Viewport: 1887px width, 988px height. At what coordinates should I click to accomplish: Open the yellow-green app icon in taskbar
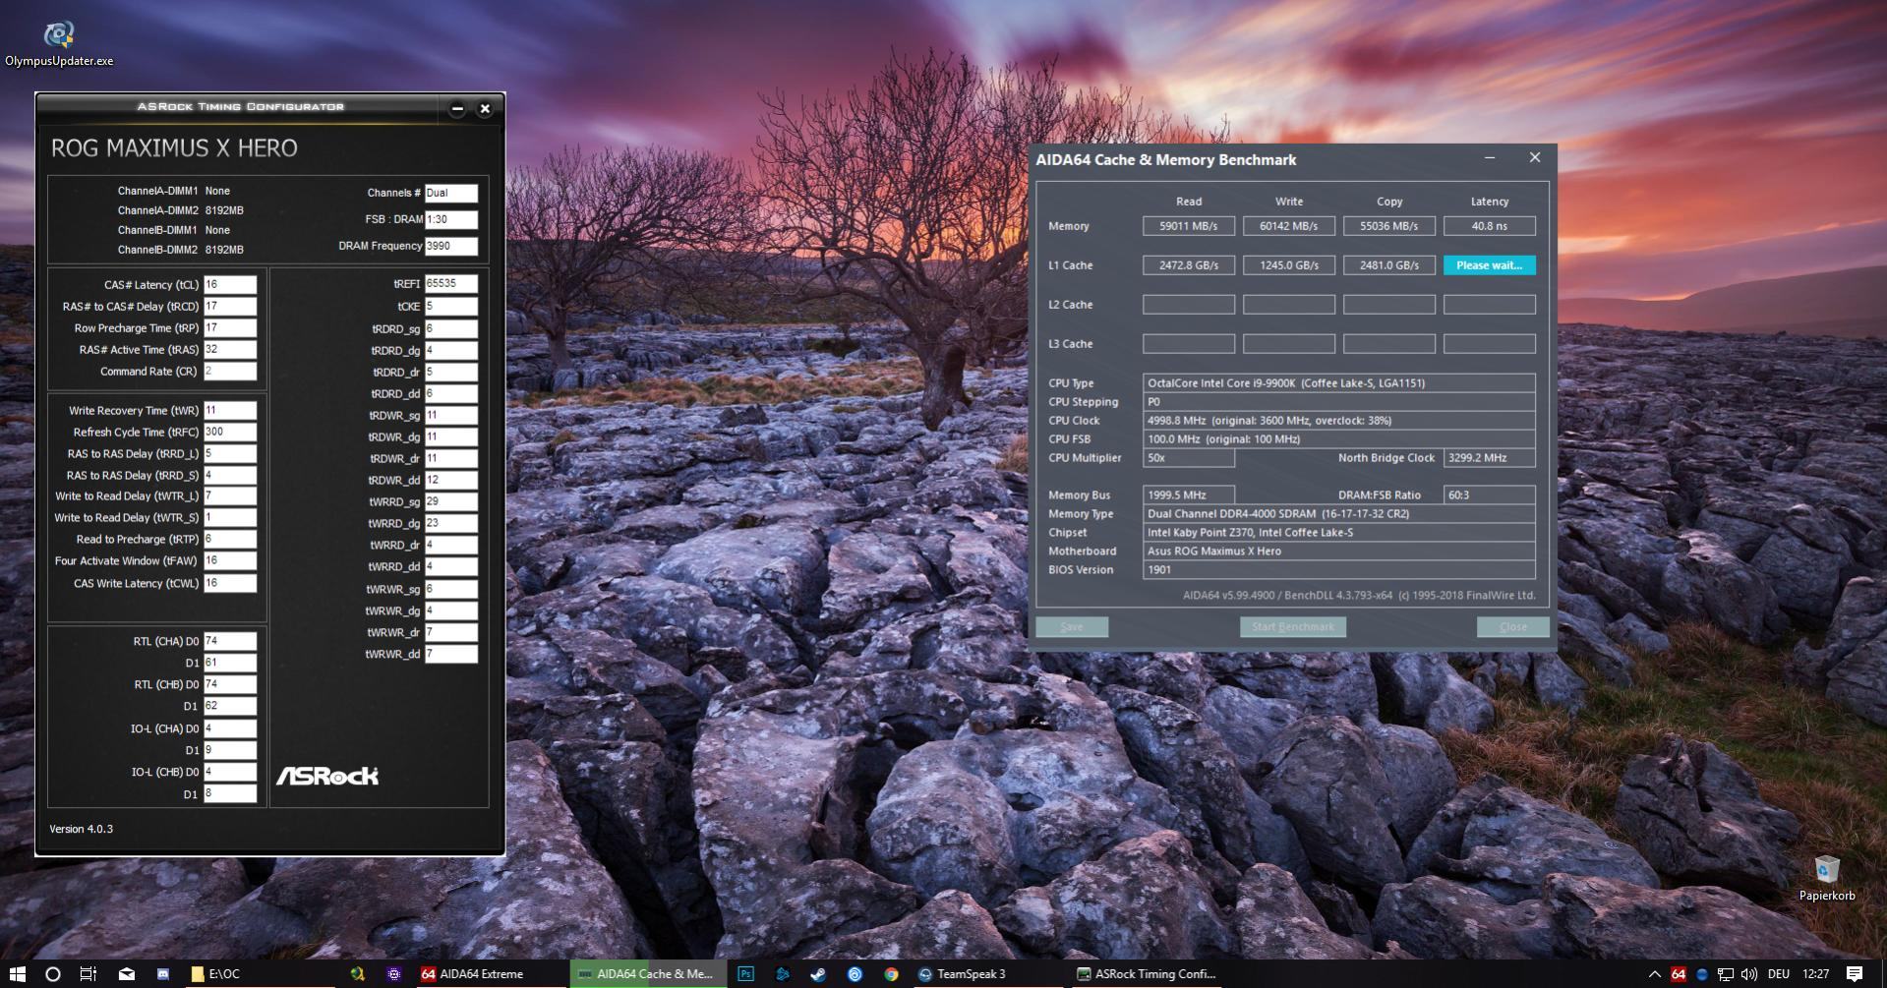(x=358, y=974)
